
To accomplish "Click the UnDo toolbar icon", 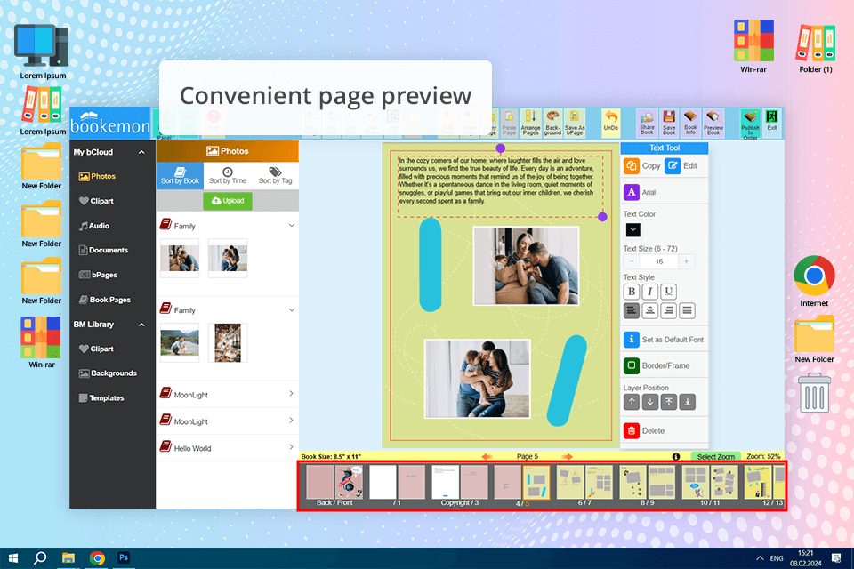I will [x=610, y=122].
